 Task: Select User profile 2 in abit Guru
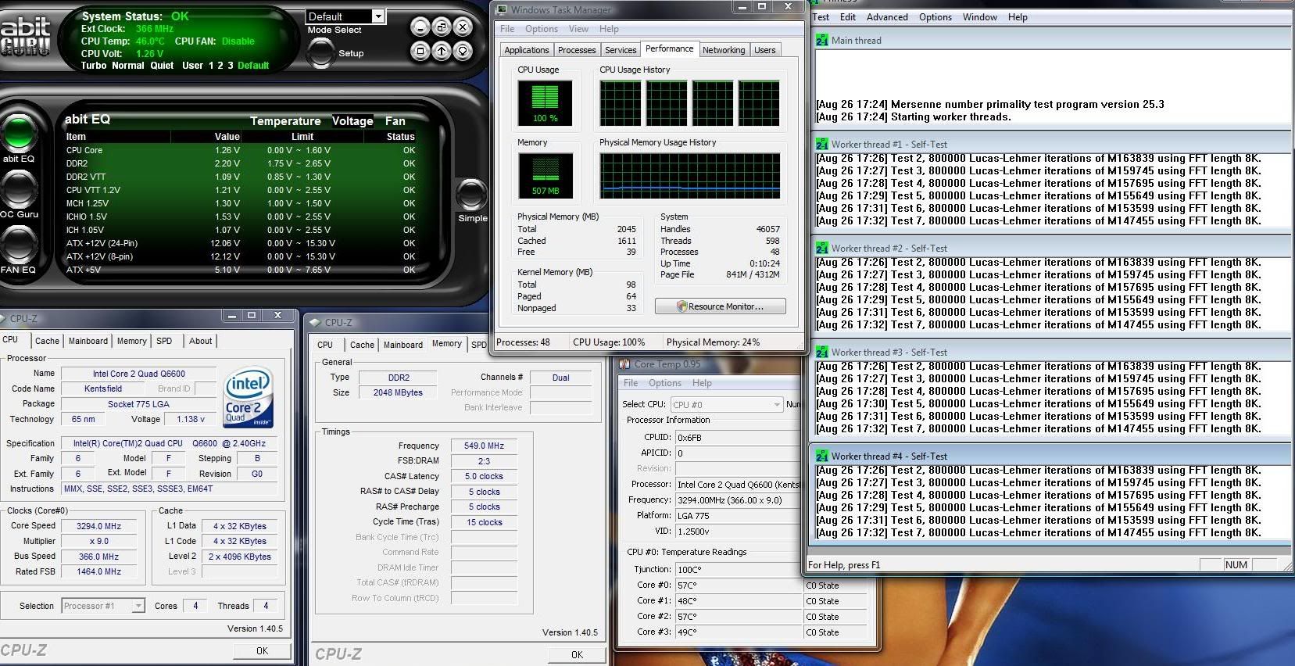click(x=220, y=66)
